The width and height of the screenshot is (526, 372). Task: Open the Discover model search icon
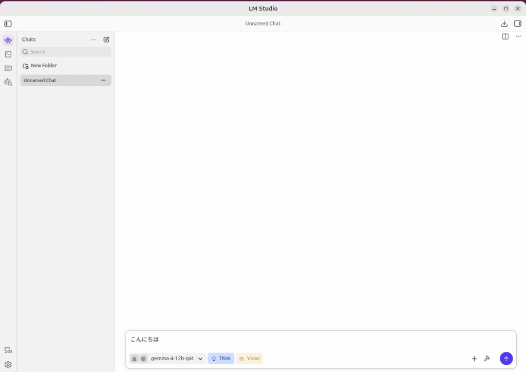pyautogui.click(x=8, y=82)
